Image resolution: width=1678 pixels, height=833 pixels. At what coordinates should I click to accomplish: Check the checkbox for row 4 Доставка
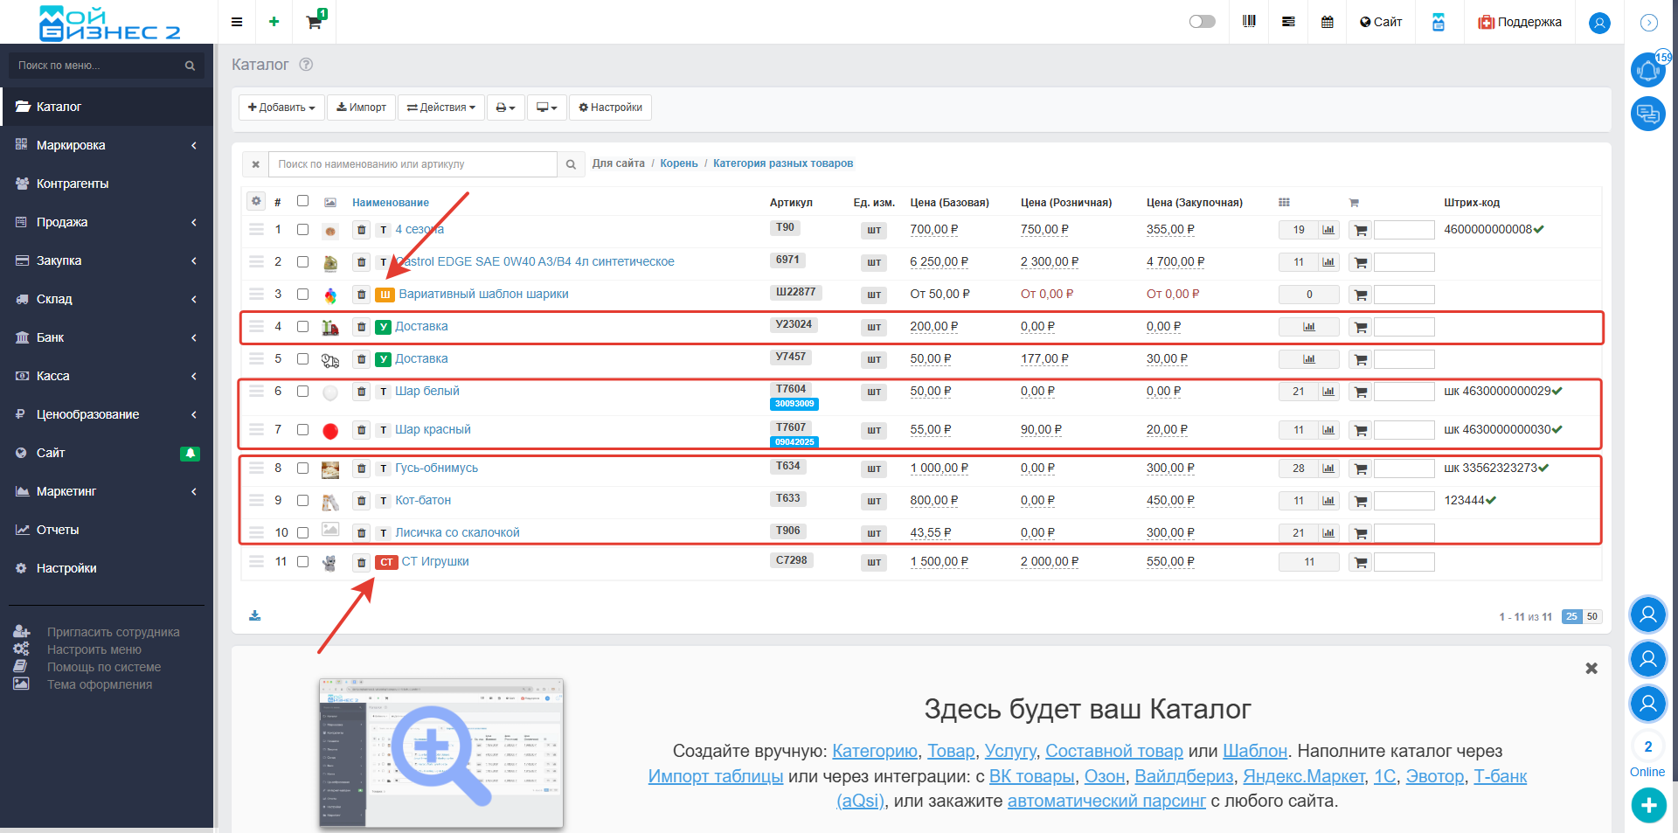tap(302, 327)
